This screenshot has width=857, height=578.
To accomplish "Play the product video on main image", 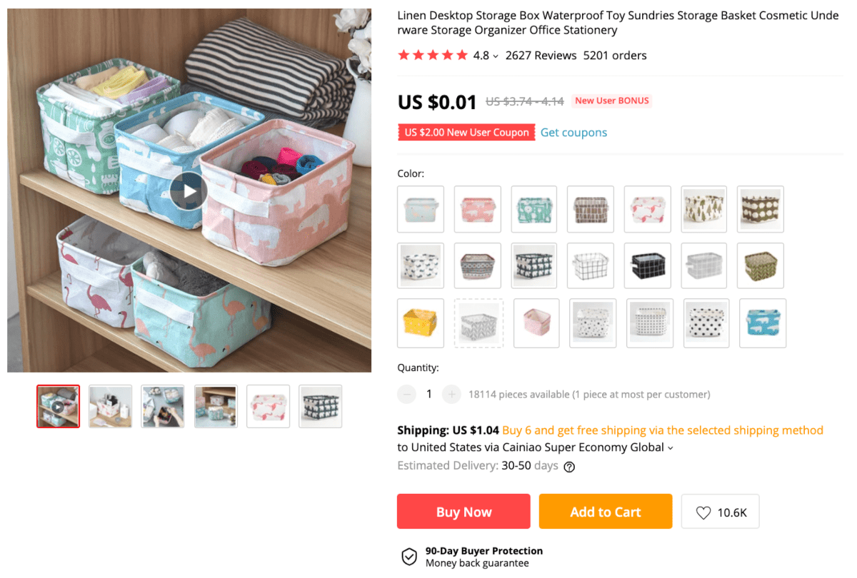I will coord(189,191).
